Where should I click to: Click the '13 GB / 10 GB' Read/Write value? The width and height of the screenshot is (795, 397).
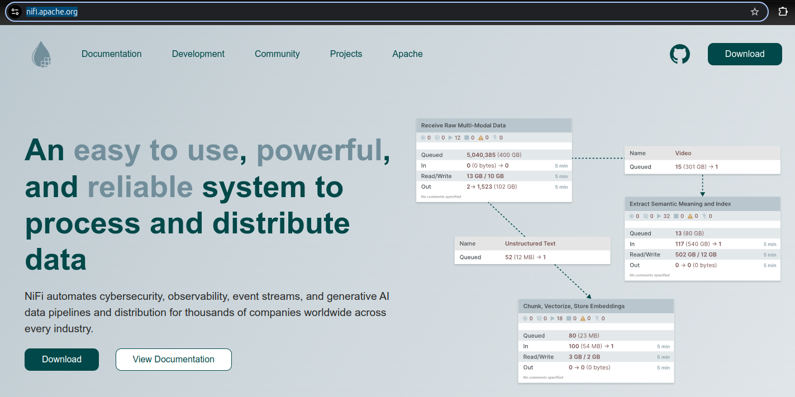pos(485,176)
